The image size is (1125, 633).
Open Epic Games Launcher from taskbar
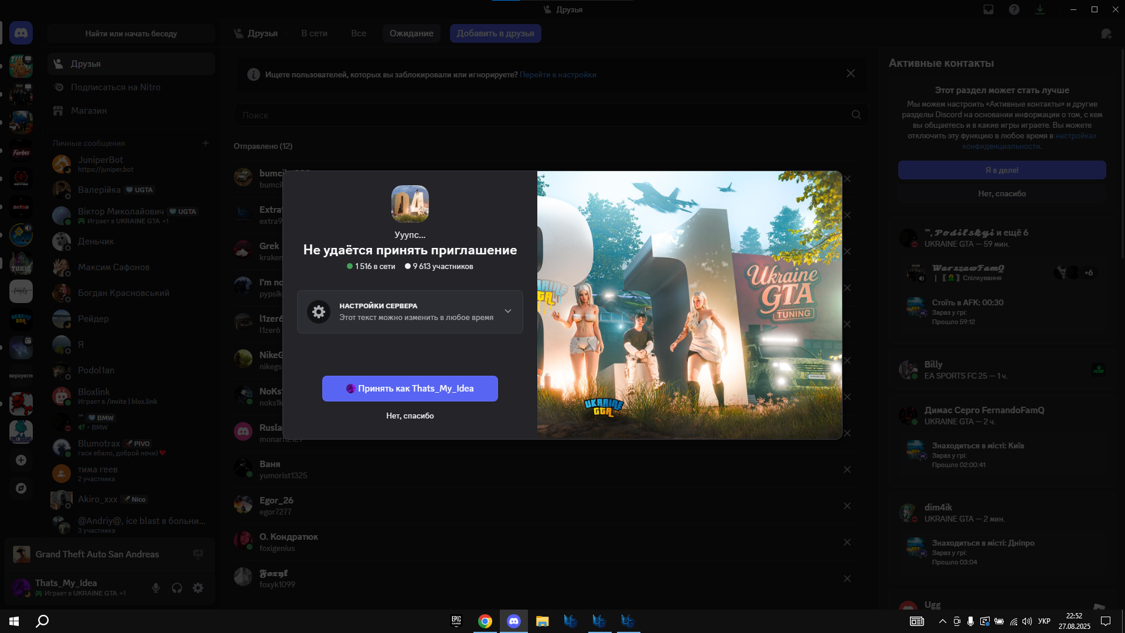pyautogui.click(x=456, y=621)
